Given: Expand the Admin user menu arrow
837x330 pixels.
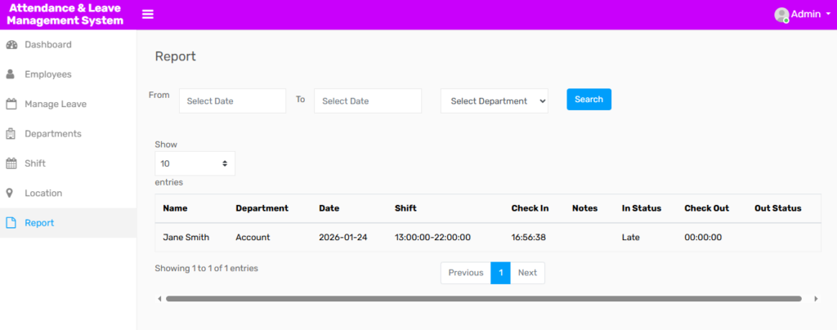Looking at the screenshot, I should 829,15.
